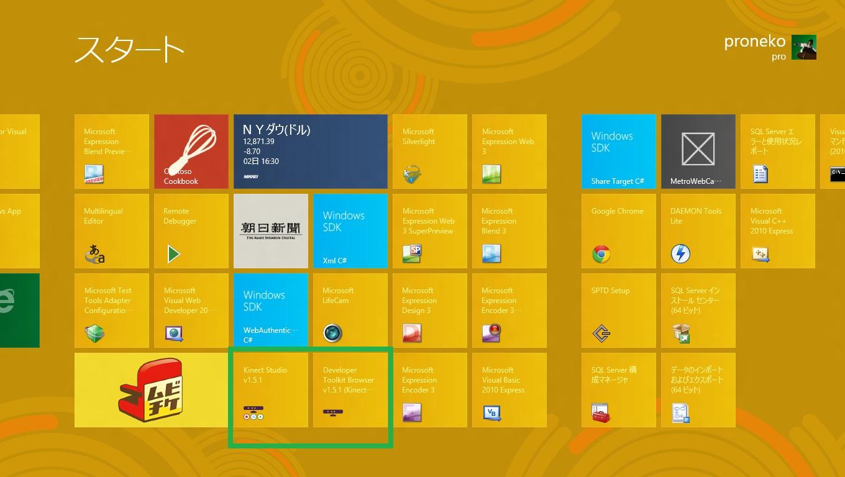This screenshot has width=845, height=477.
Task: Open the Microsoft Expression Blend Preview tile
Action: coord(112,152)
